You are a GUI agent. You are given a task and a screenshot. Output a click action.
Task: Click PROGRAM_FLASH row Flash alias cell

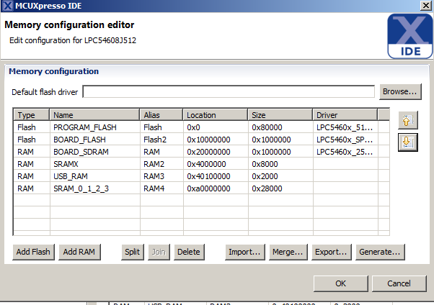pyautogui.click(x=161, y=127)
